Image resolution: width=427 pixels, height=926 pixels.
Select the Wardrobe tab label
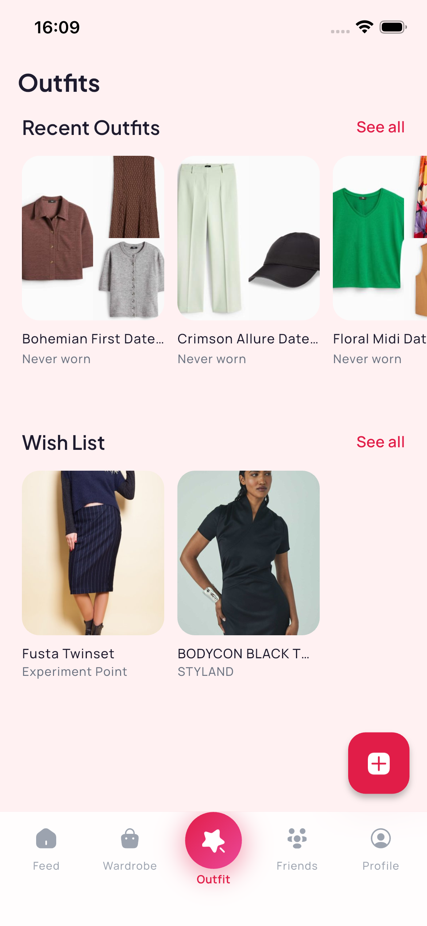point(130,866)
